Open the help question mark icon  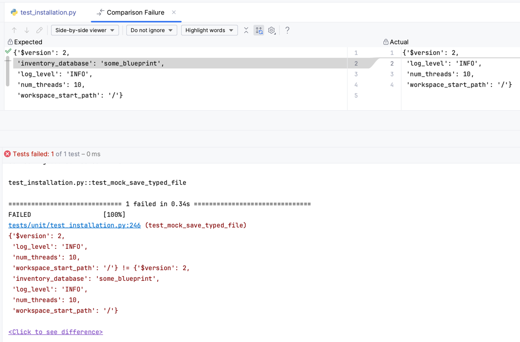(287, 30)
